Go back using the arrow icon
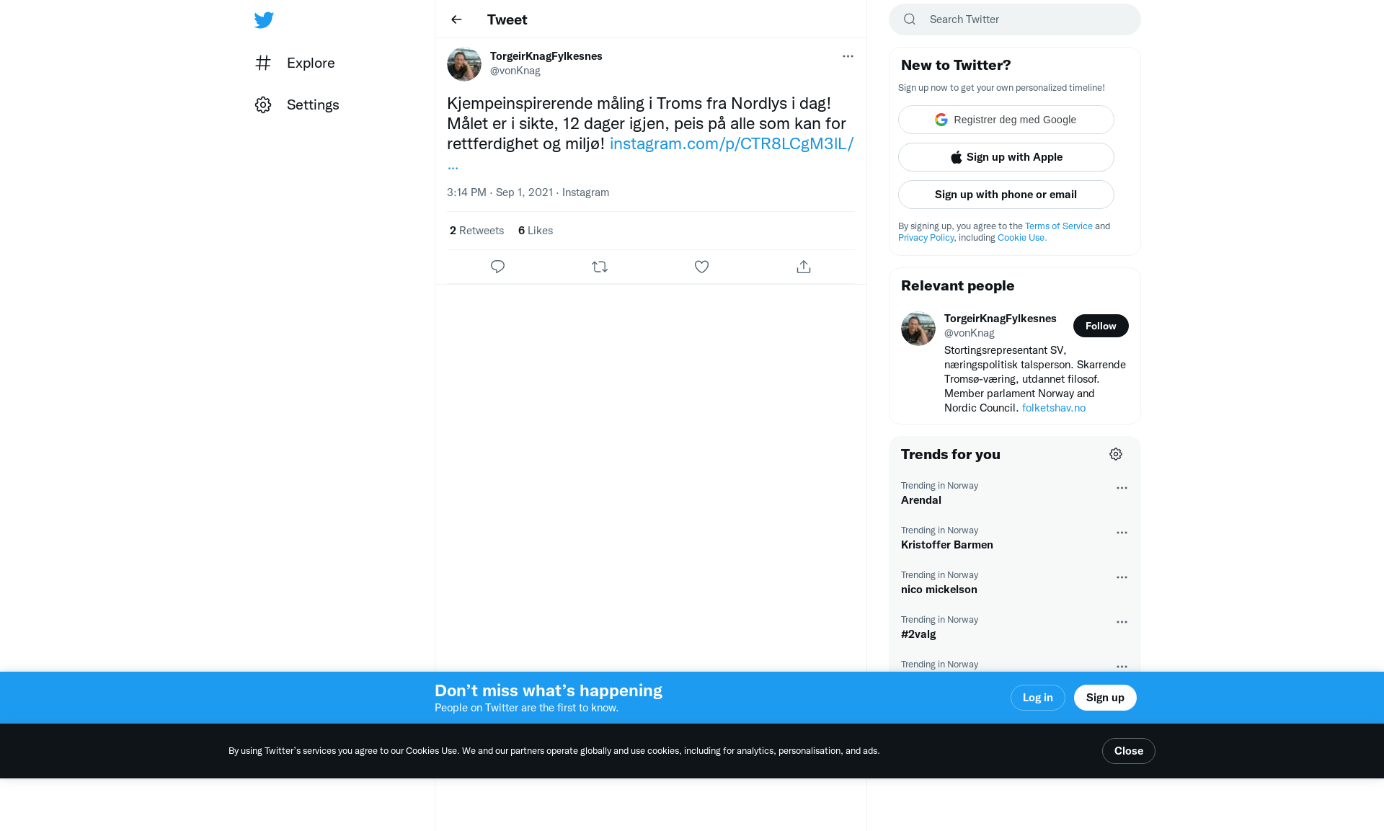 click(x=456, y=19)
